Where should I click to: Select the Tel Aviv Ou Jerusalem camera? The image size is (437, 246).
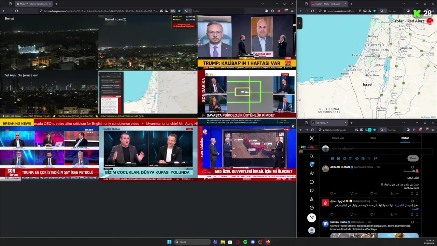tap(49, 92)
